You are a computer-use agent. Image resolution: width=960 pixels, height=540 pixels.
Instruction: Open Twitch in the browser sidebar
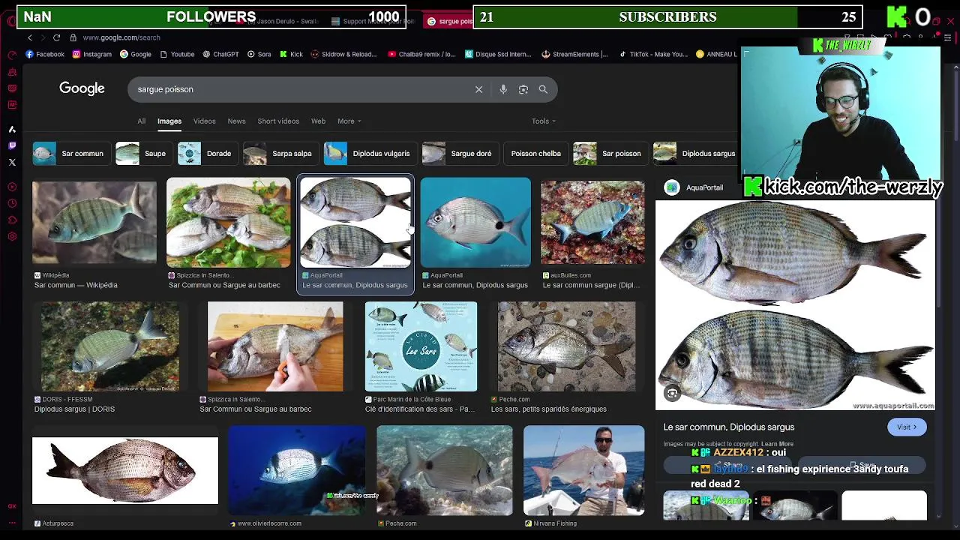click(x=12, y=145)
